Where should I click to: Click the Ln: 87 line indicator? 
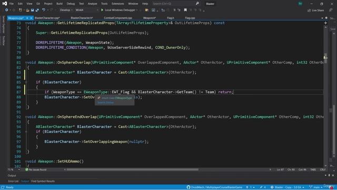[x=280, y=169]
